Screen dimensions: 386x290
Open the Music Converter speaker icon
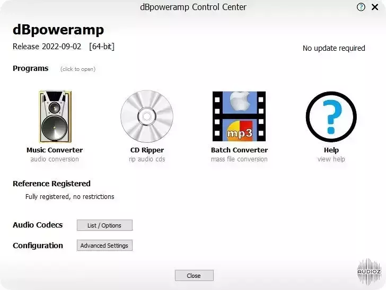(55, 116)
